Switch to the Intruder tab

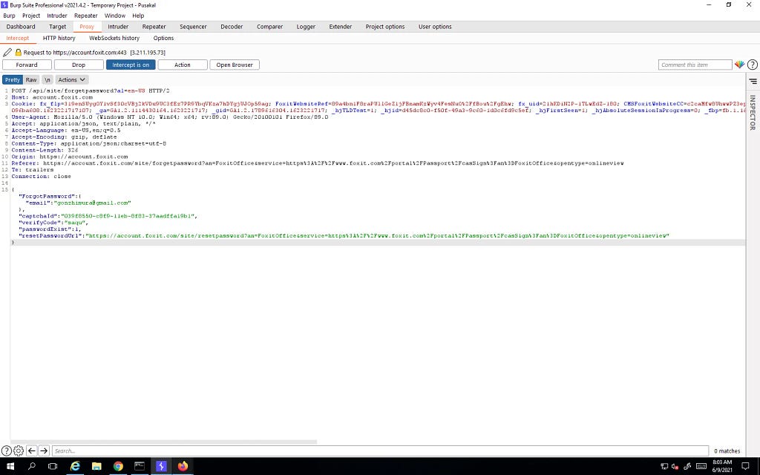pos(118,27)
